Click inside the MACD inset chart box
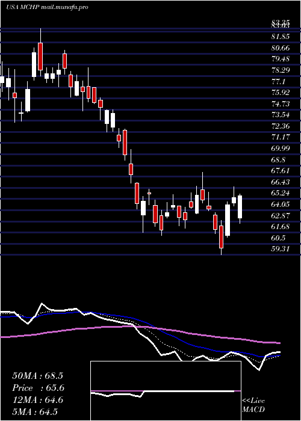The height and width of the screenshot is (421, 301). coord(166,391)
